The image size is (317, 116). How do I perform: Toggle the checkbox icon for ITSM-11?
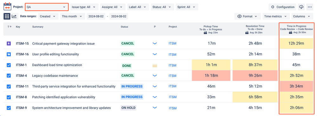(9, 86)
